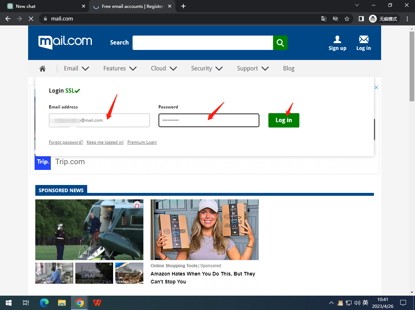The height and width of the screenshot is (310, 415).
Task: Click the Log in envelope icon
Action: point(363,40)
